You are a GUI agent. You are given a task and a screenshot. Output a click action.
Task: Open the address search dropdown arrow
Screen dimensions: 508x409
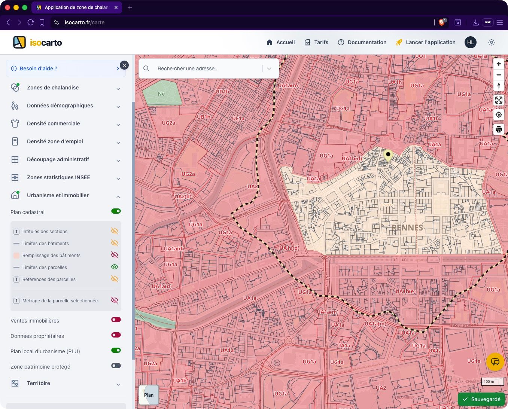coord(269,68)
